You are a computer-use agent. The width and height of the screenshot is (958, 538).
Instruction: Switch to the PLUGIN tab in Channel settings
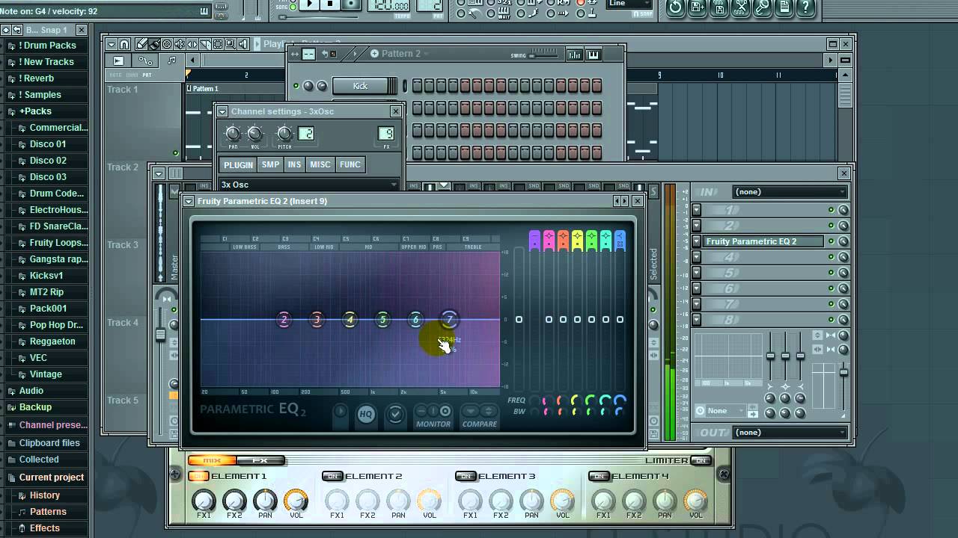click(x=238, y=165)
